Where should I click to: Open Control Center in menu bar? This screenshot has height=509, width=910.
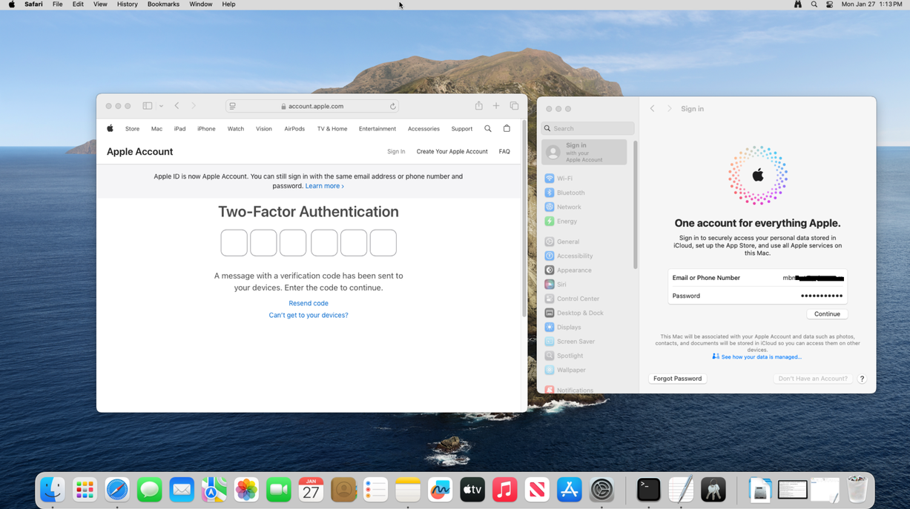[829, 4]
